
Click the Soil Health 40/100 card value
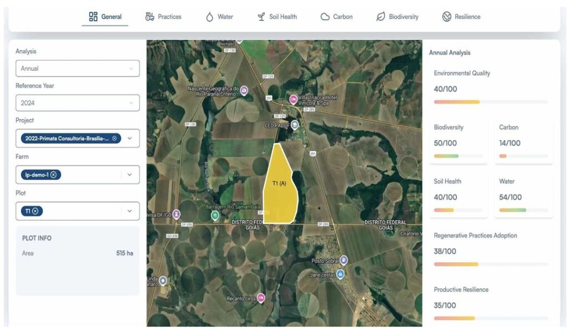point(445,197)
